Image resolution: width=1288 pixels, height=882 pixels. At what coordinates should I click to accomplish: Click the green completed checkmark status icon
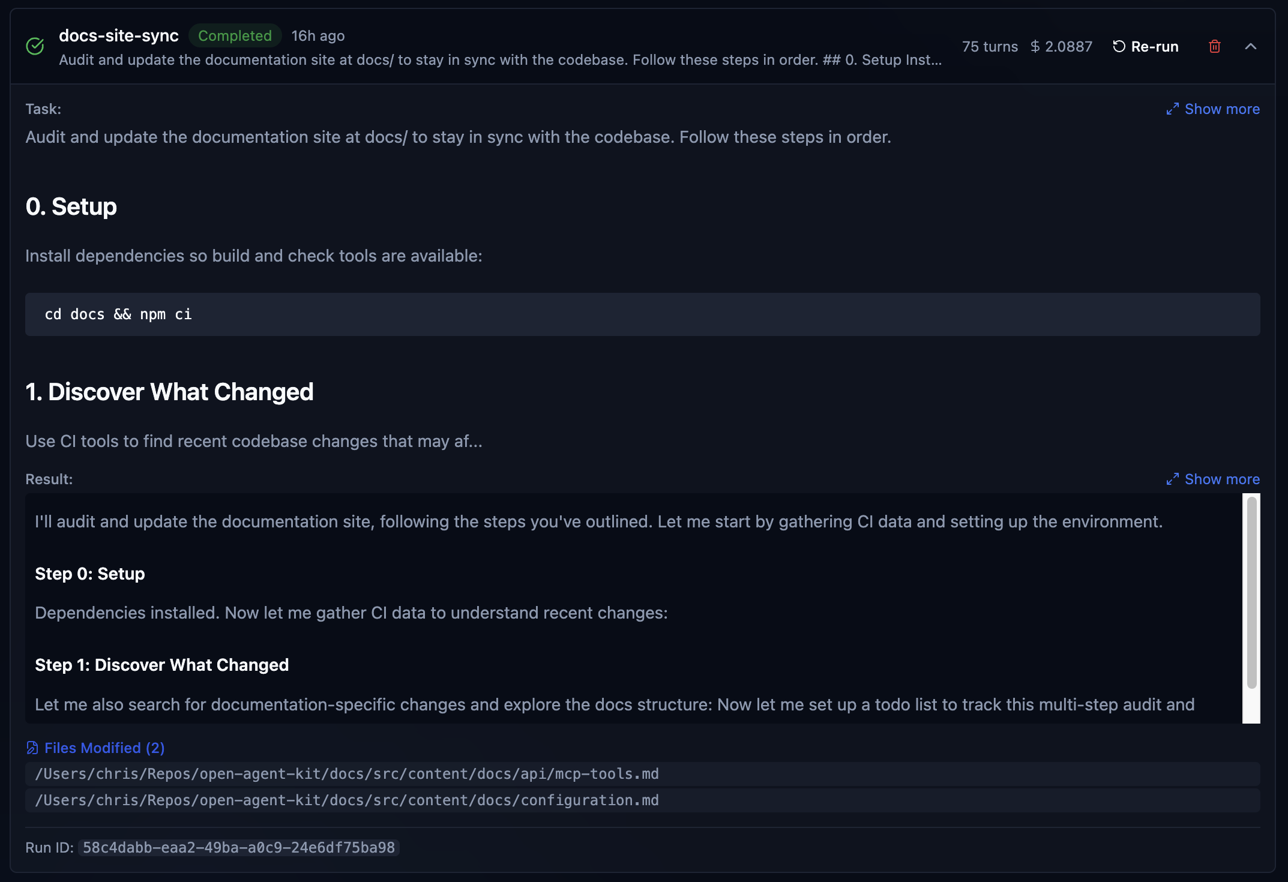[x=35, y=46]
